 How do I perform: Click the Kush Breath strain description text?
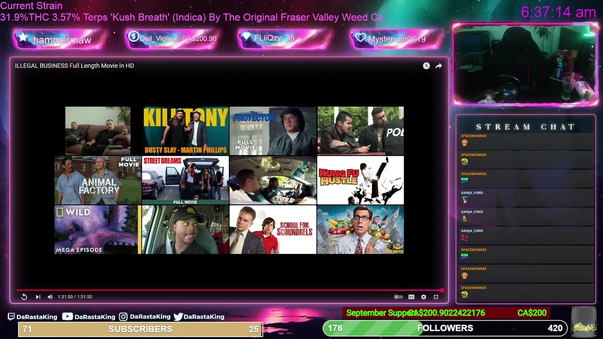[192, 17]
